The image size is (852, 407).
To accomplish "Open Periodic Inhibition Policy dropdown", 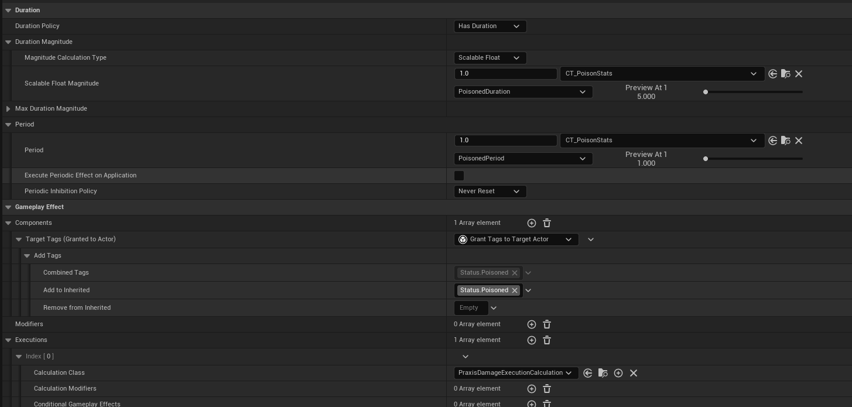I will 490,191.
